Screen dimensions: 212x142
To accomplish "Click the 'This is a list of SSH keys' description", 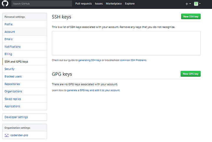I will coord(113,27).
